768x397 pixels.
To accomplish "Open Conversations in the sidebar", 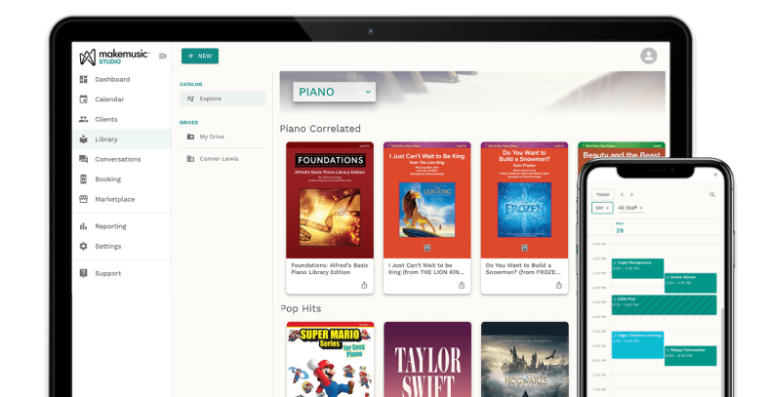I will (121, 159).
